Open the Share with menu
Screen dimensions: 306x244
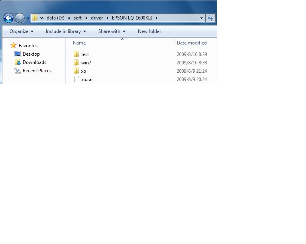pos(112,31)
